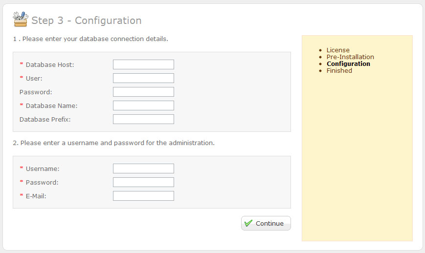Viewport: 425px width, 253px height.
Task: Select the administration Password field
Action: click(143, 182)
